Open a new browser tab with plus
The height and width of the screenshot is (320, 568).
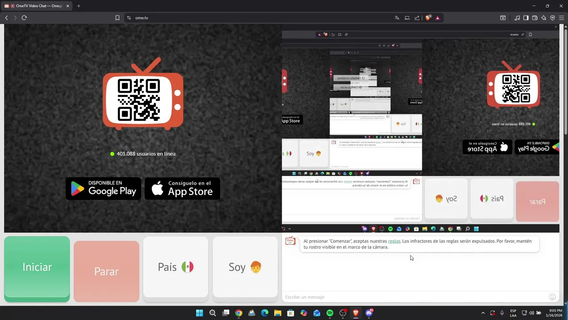tap(79, 6)
